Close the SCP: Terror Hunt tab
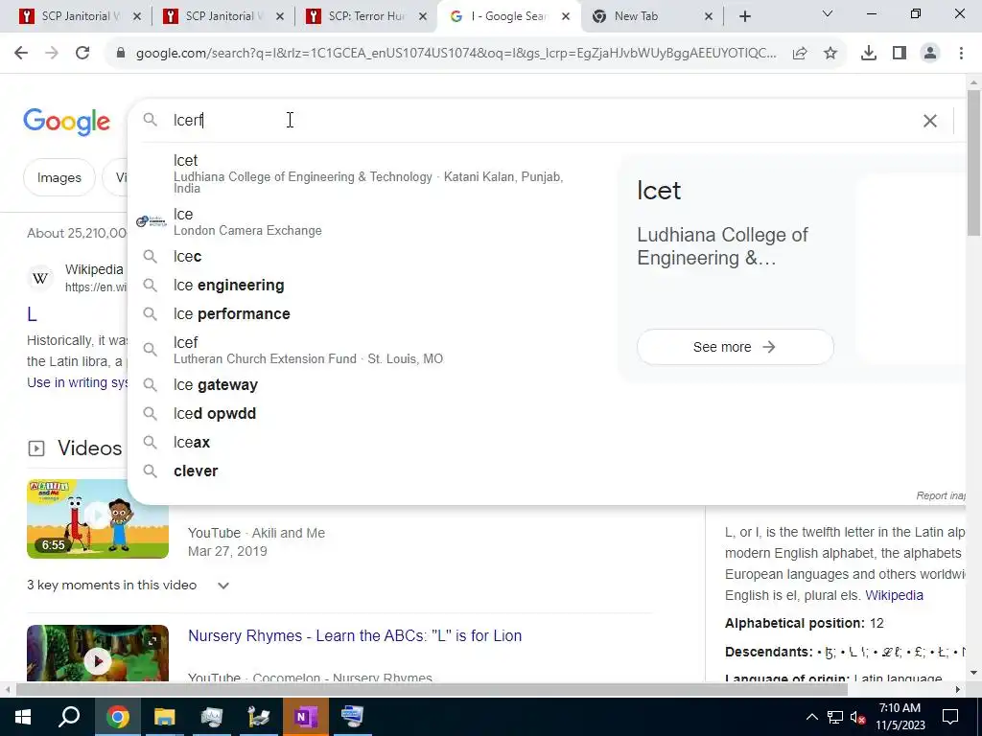The width and height of the screenshot is (982, 736). coord(423,17)
